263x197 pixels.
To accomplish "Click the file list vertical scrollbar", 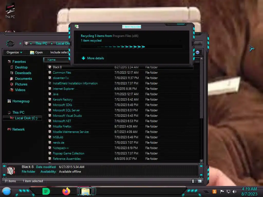I will tap(201, 90).
